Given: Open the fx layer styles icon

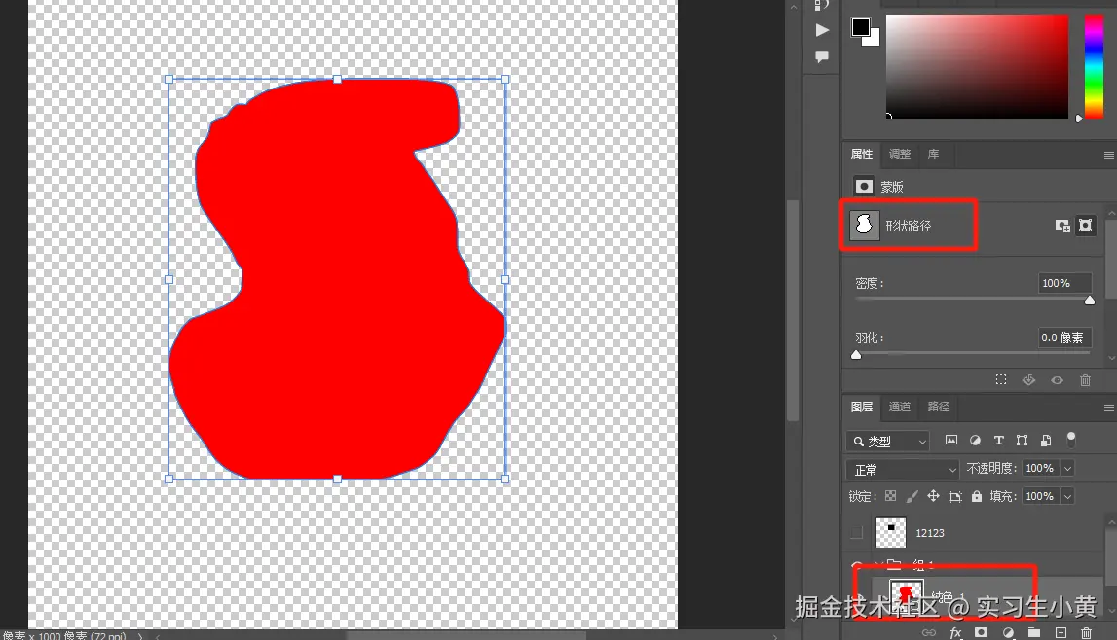Looking at the screenshot, I should coord(955,631).
